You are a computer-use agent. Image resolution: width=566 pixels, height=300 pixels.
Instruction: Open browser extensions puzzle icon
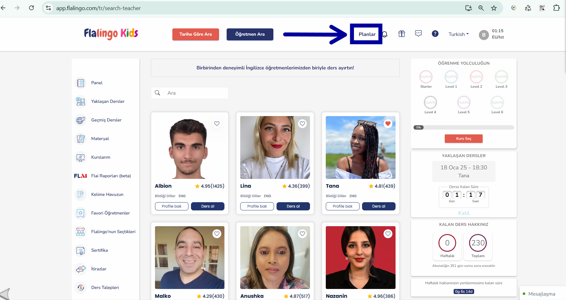[556, 8]
